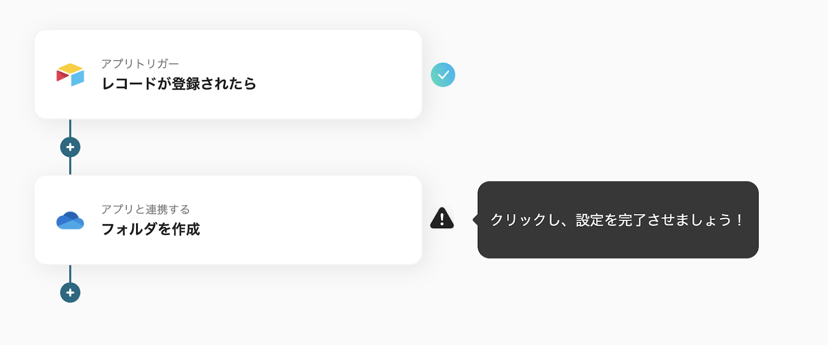Click the アプリと連携する label text
Viewport: 828px width, 345px height.
coord(145,209)
